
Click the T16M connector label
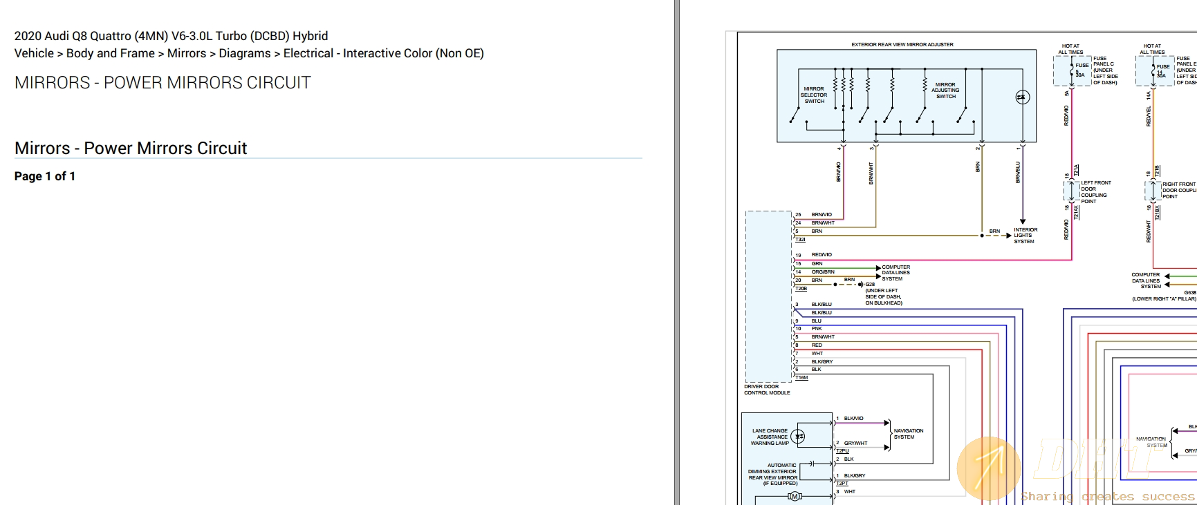[801, 378]
